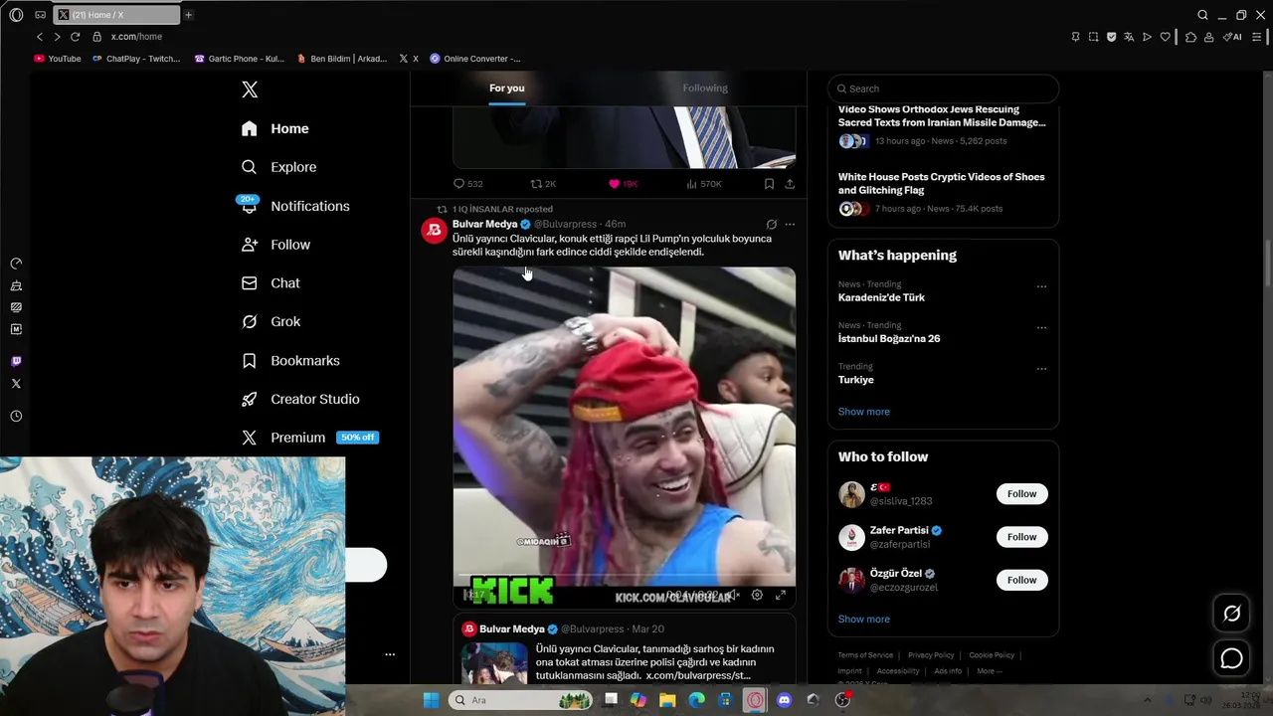This screenshot has width=1273, height=716.
Task: Open the Aria AI toolbar button
Action: [x=1233, y=37]
